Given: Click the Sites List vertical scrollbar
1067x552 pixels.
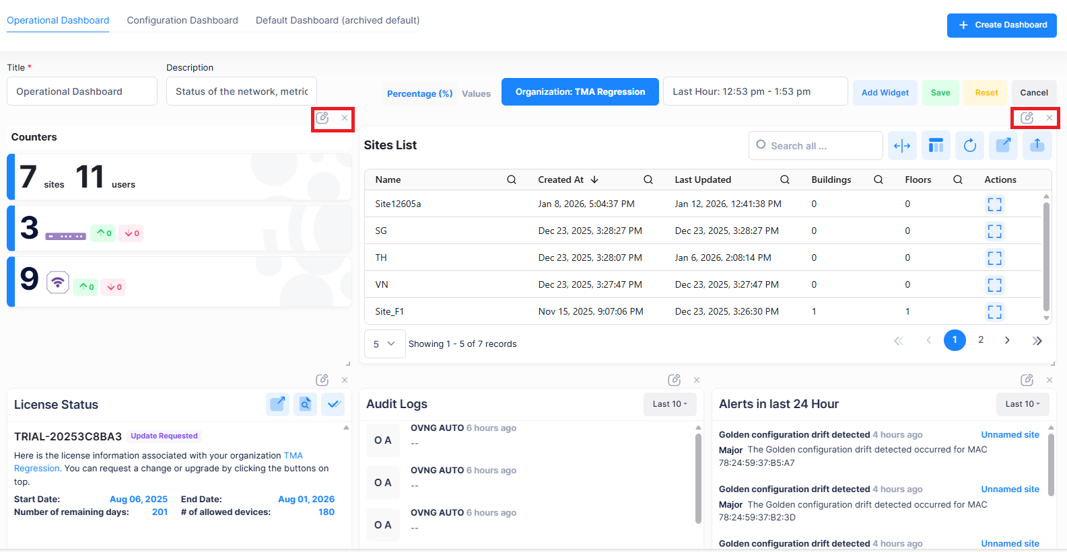Looking at the screenshot, I should pyautogui.click(x=1046, y=255).
